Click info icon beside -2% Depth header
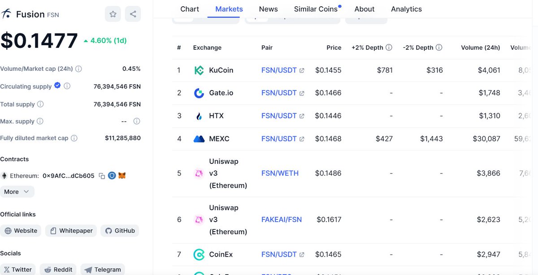Screen dimensions: 538x275 tap(439, 47)
